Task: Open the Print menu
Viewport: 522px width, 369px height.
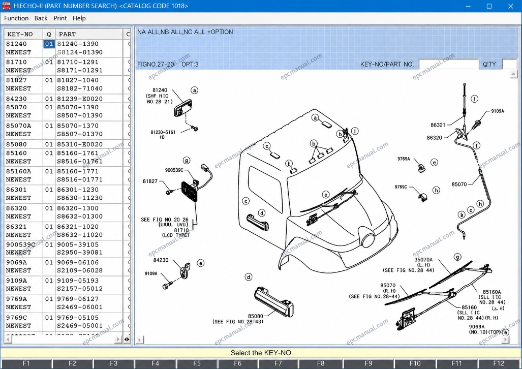Action: (x=60, y=18)
